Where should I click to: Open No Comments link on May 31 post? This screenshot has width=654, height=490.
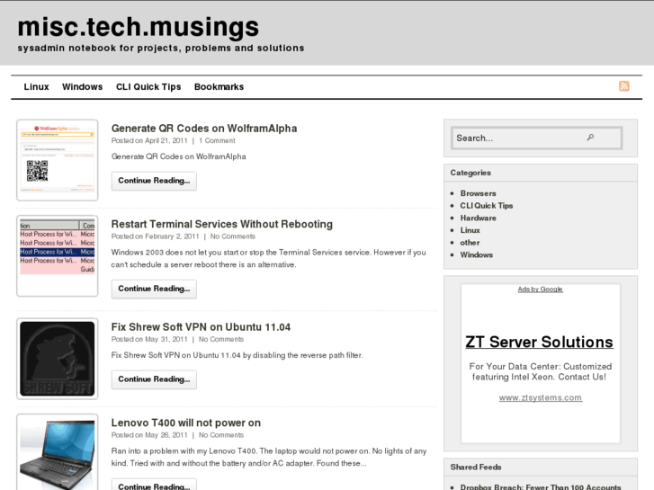(221, 340)
